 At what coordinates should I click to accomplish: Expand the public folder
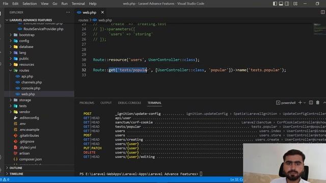coord(24,58)
